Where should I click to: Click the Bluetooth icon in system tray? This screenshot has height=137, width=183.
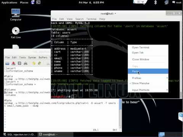[155, 2]
